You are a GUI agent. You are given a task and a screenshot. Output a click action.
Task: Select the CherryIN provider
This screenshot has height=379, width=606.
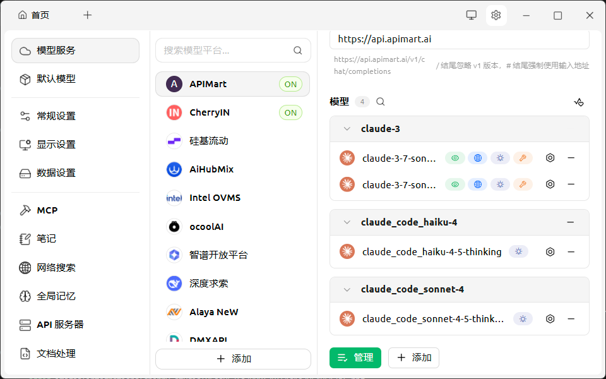233,112
